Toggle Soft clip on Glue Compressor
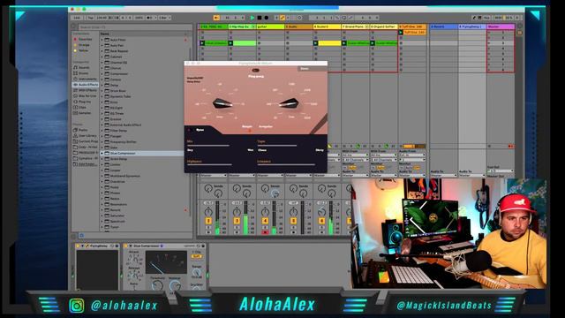The height and width of the screenshot is (318, 565). 197,256
